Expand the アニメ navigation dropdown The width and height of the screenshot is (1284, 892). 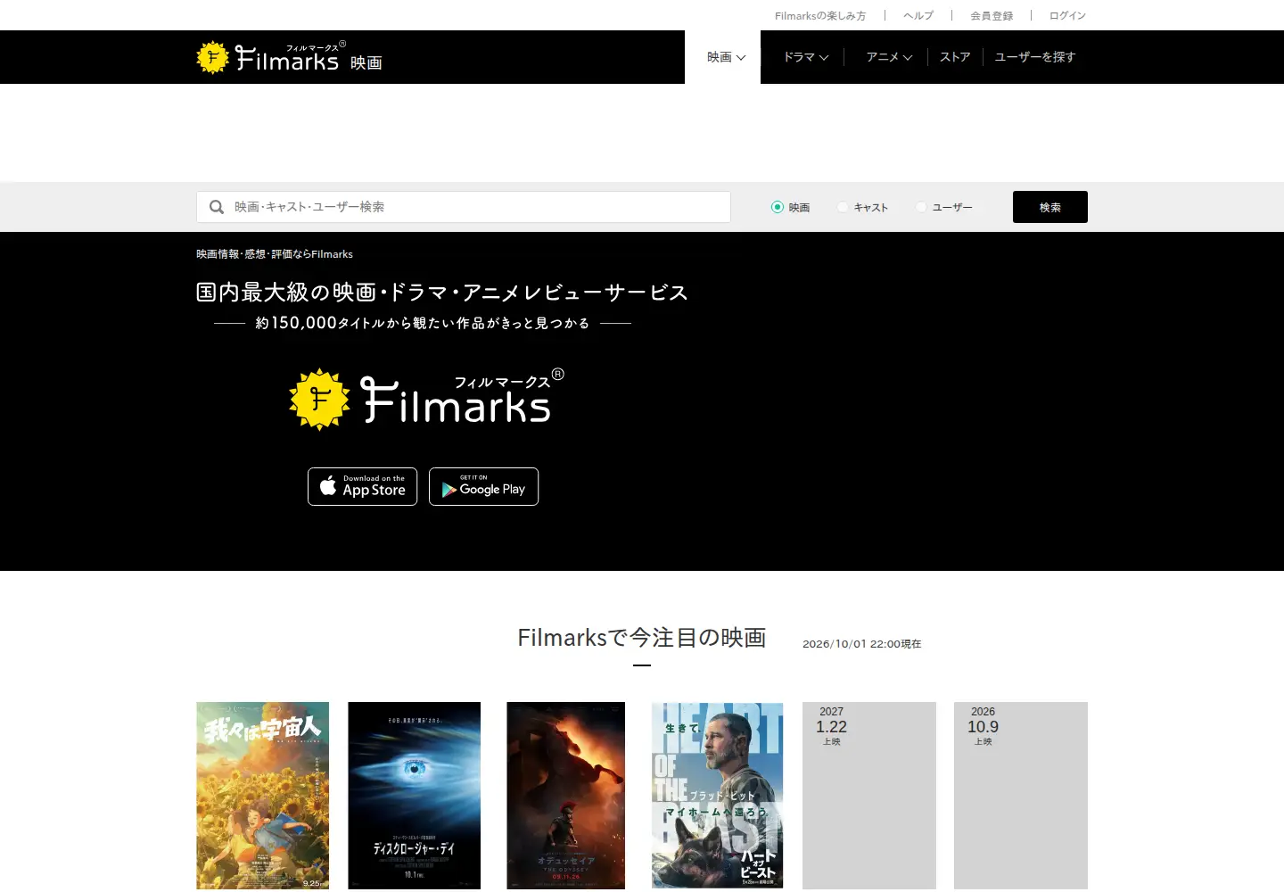pos(889,57)
